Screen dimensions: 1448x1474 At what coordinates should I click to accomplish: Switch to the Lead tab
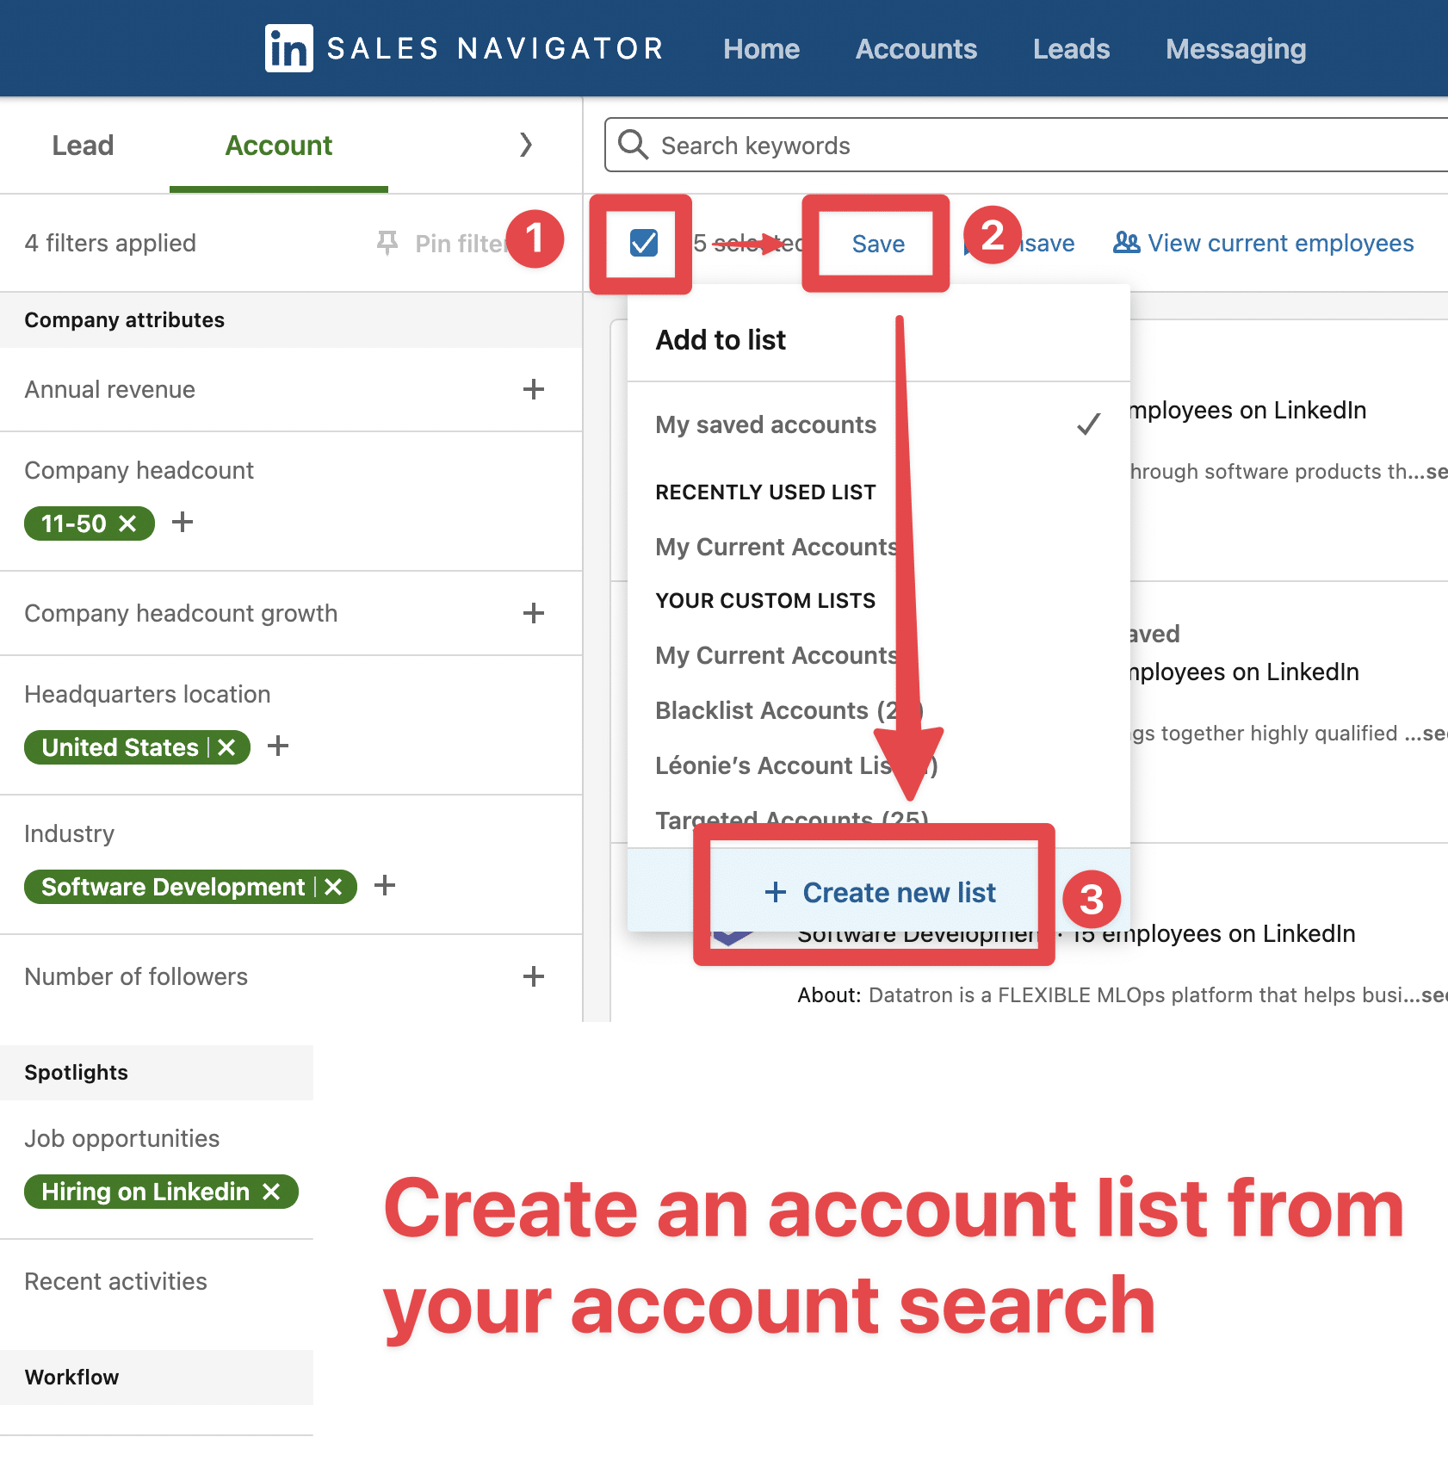tap(82, 146)
